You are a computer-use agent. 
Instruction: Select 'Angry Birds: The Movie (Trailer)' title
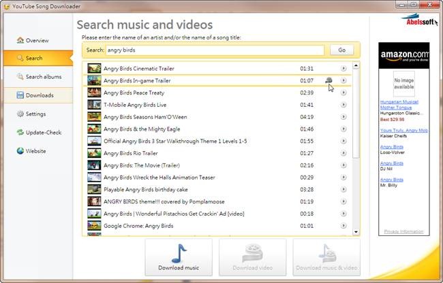(x=142, y=165)
